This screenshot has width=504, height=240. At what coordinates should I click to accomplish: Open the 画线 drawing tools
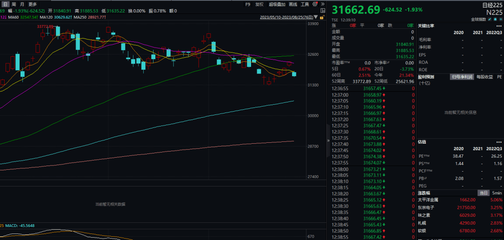pos(293,4)
